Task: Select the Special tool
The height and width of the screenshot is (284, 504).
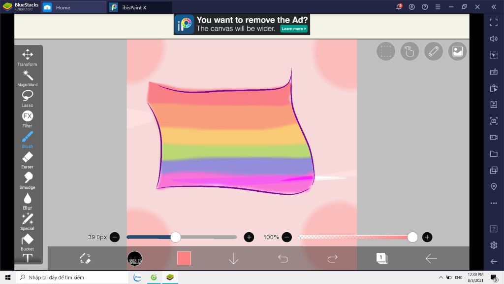Action: point(28,221)
